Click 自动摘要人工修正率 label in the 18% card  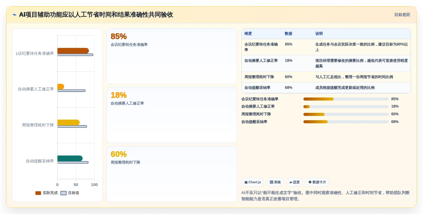click(x=127, y=103)
